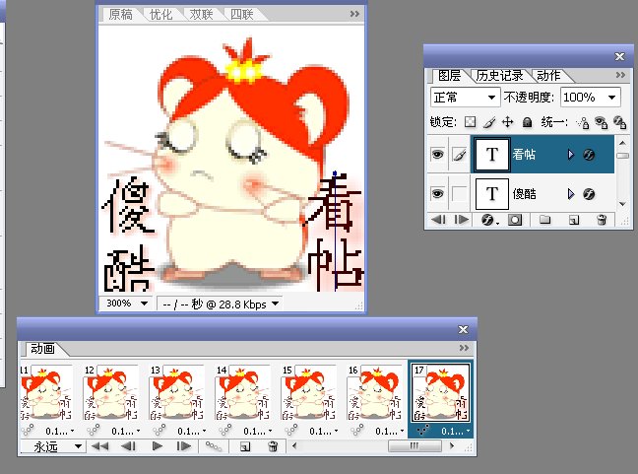Screen dimensions: 638x474
Task: Create a new layer
Action: click(x=574, y=221)
